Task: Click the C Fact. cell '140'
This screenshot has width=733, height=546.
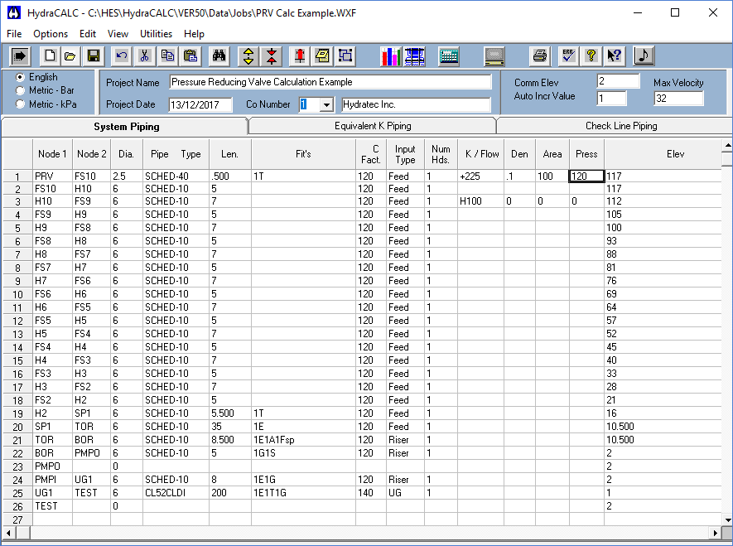Action: pos(371,493)
